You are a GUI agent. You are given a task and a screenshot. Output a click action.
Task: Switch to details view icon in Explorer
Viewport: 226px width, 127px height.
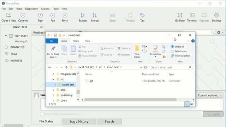tap(187, 104)
